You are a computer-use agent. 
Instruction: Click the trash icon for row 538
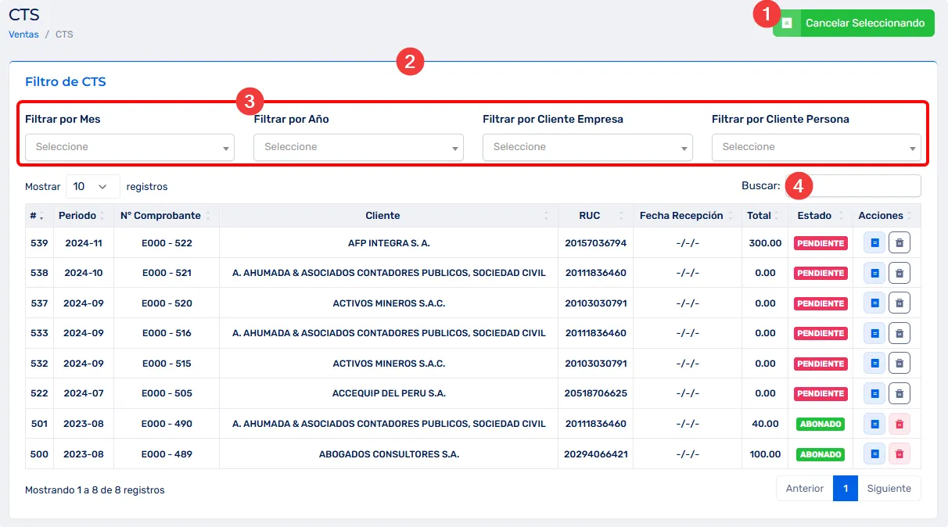900,274
